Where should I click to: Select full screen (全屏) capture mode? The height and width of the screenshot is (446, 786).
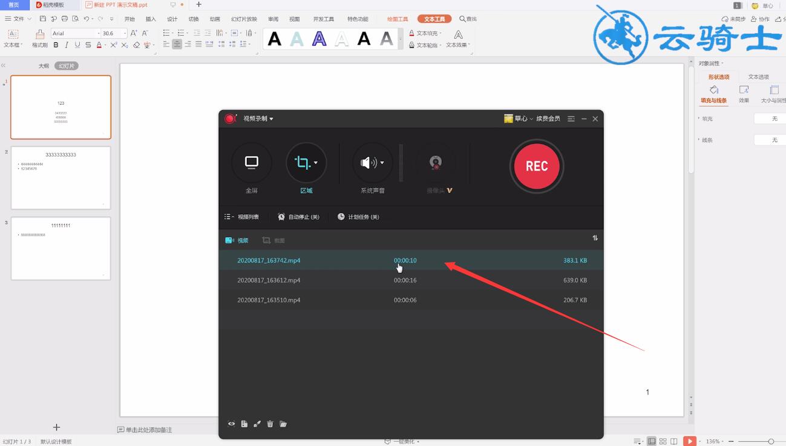[x=251, y=162]
